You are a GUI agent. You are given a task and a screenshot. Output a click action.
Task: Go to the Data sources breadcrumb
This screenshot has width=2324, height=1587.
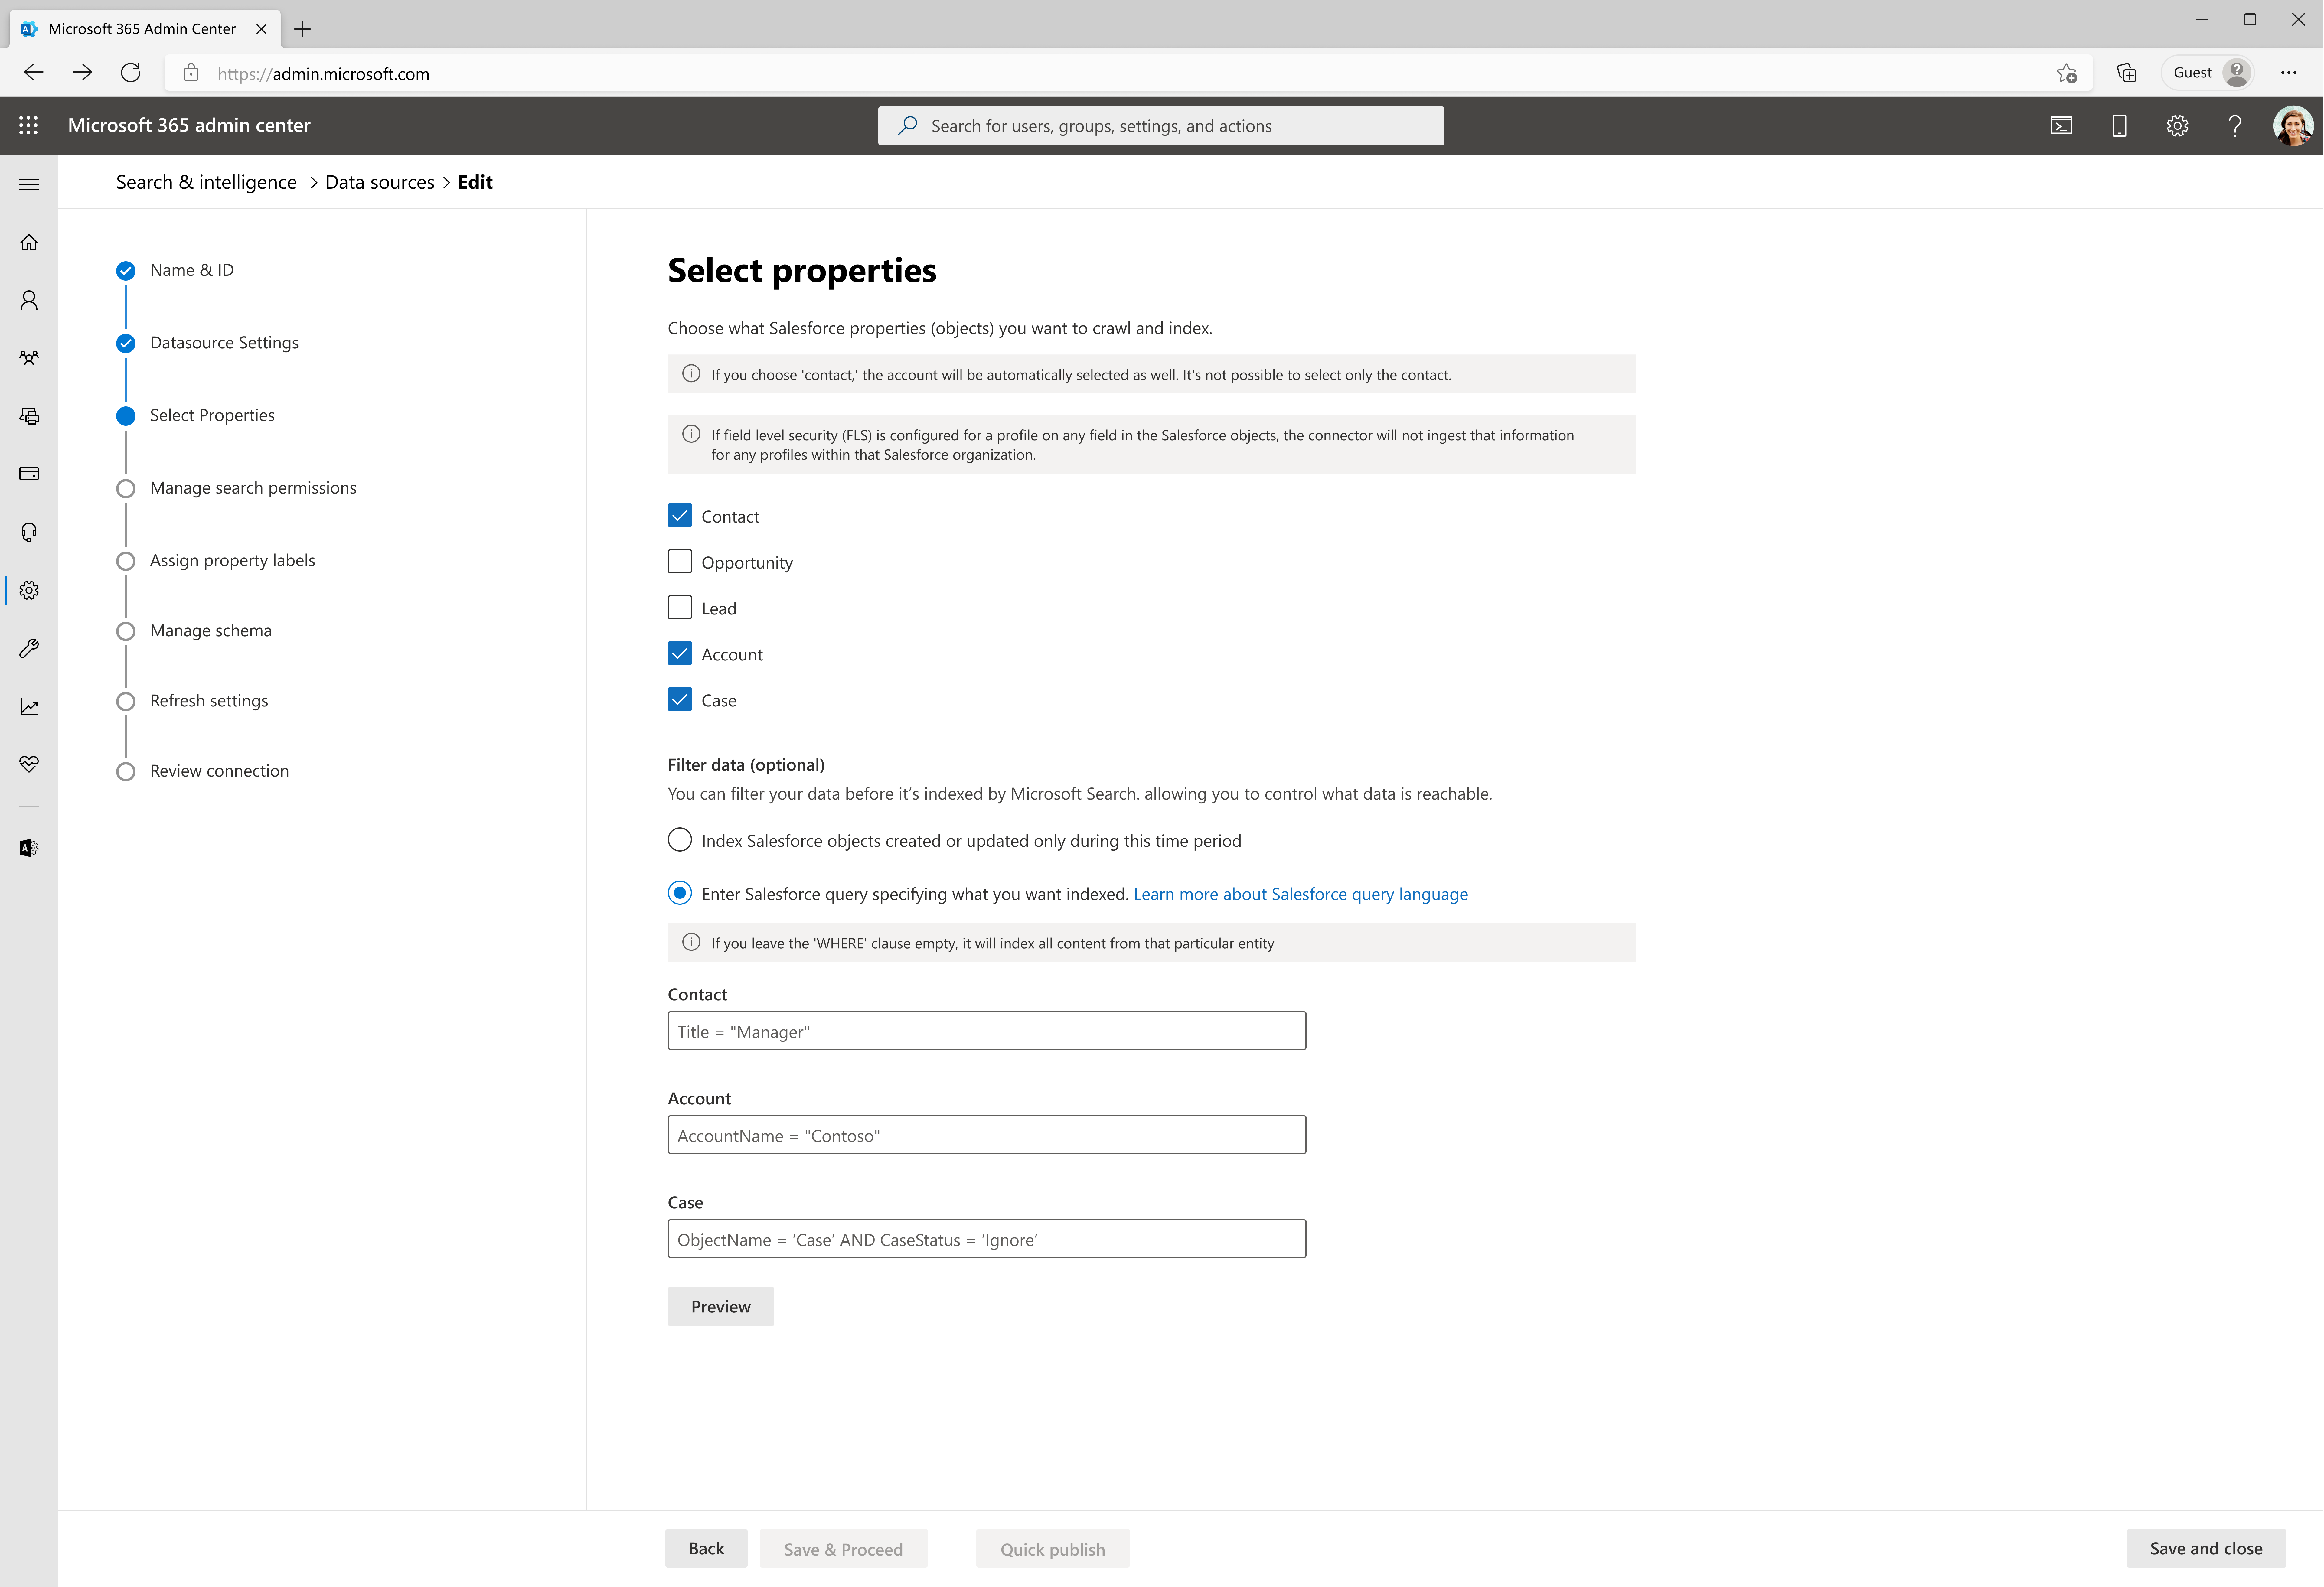pyautogui.click(x=379, y=182)
